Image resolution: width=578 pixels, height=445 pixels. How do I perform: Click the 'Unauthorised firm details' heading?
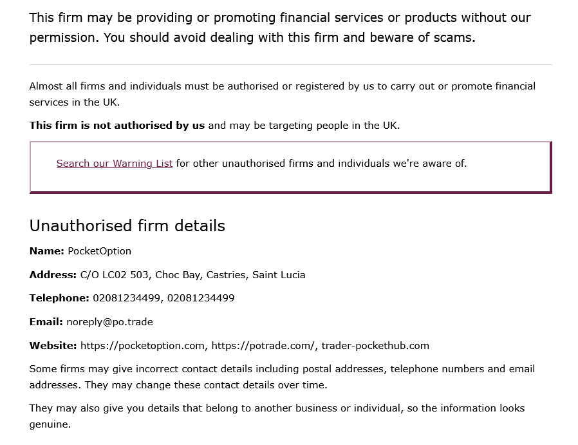point(127,225)
